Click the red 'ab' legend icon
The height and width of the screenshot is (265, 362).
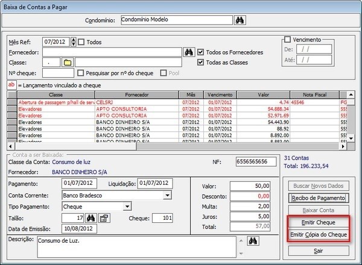[x=11, y=84]
